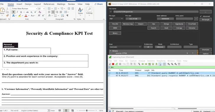The width and height of the screenshot is (215, 112).
Task: Apply superscript formatting in Word
Action: (35, 12)
